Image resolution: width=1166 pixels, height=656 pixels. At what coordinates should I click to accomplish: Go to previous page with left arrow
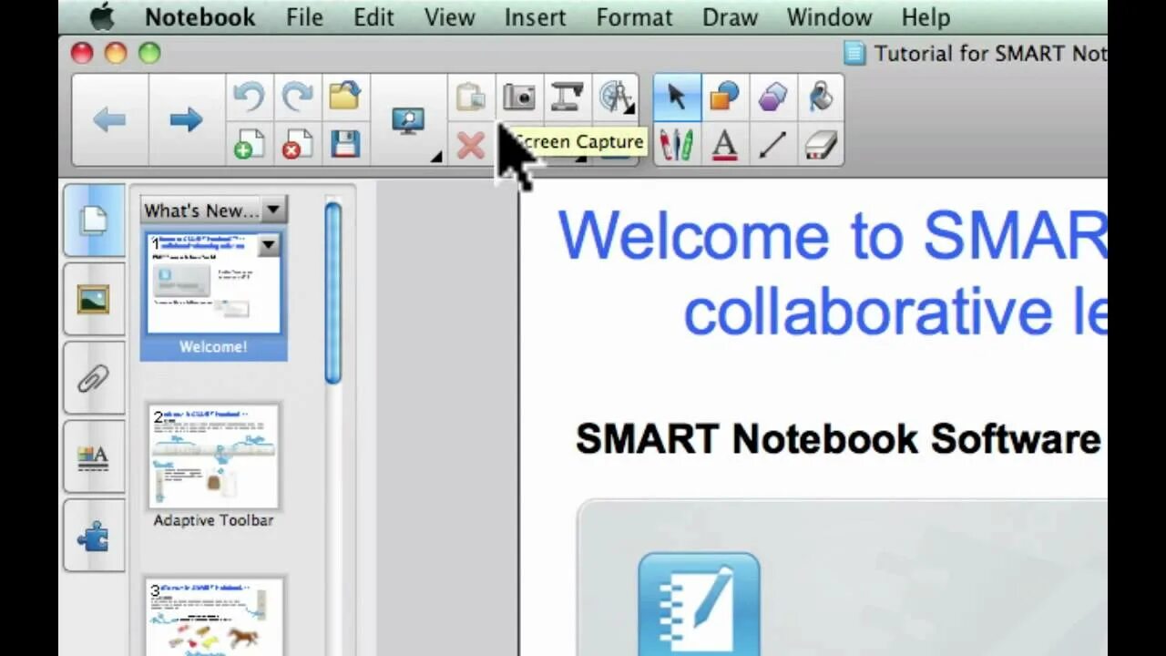pyautogui.click(x=109, y=120)
